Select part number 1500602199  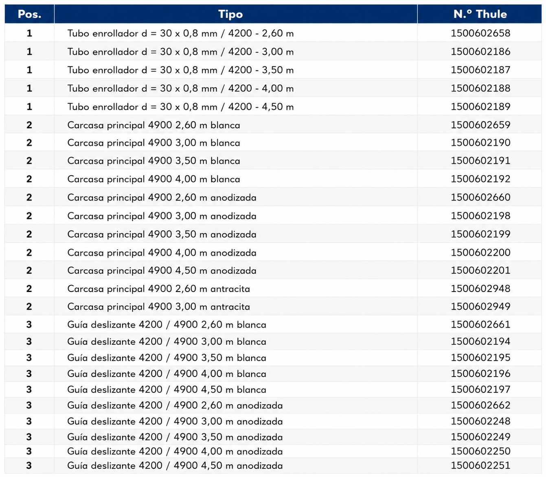[x=480, y=234]
